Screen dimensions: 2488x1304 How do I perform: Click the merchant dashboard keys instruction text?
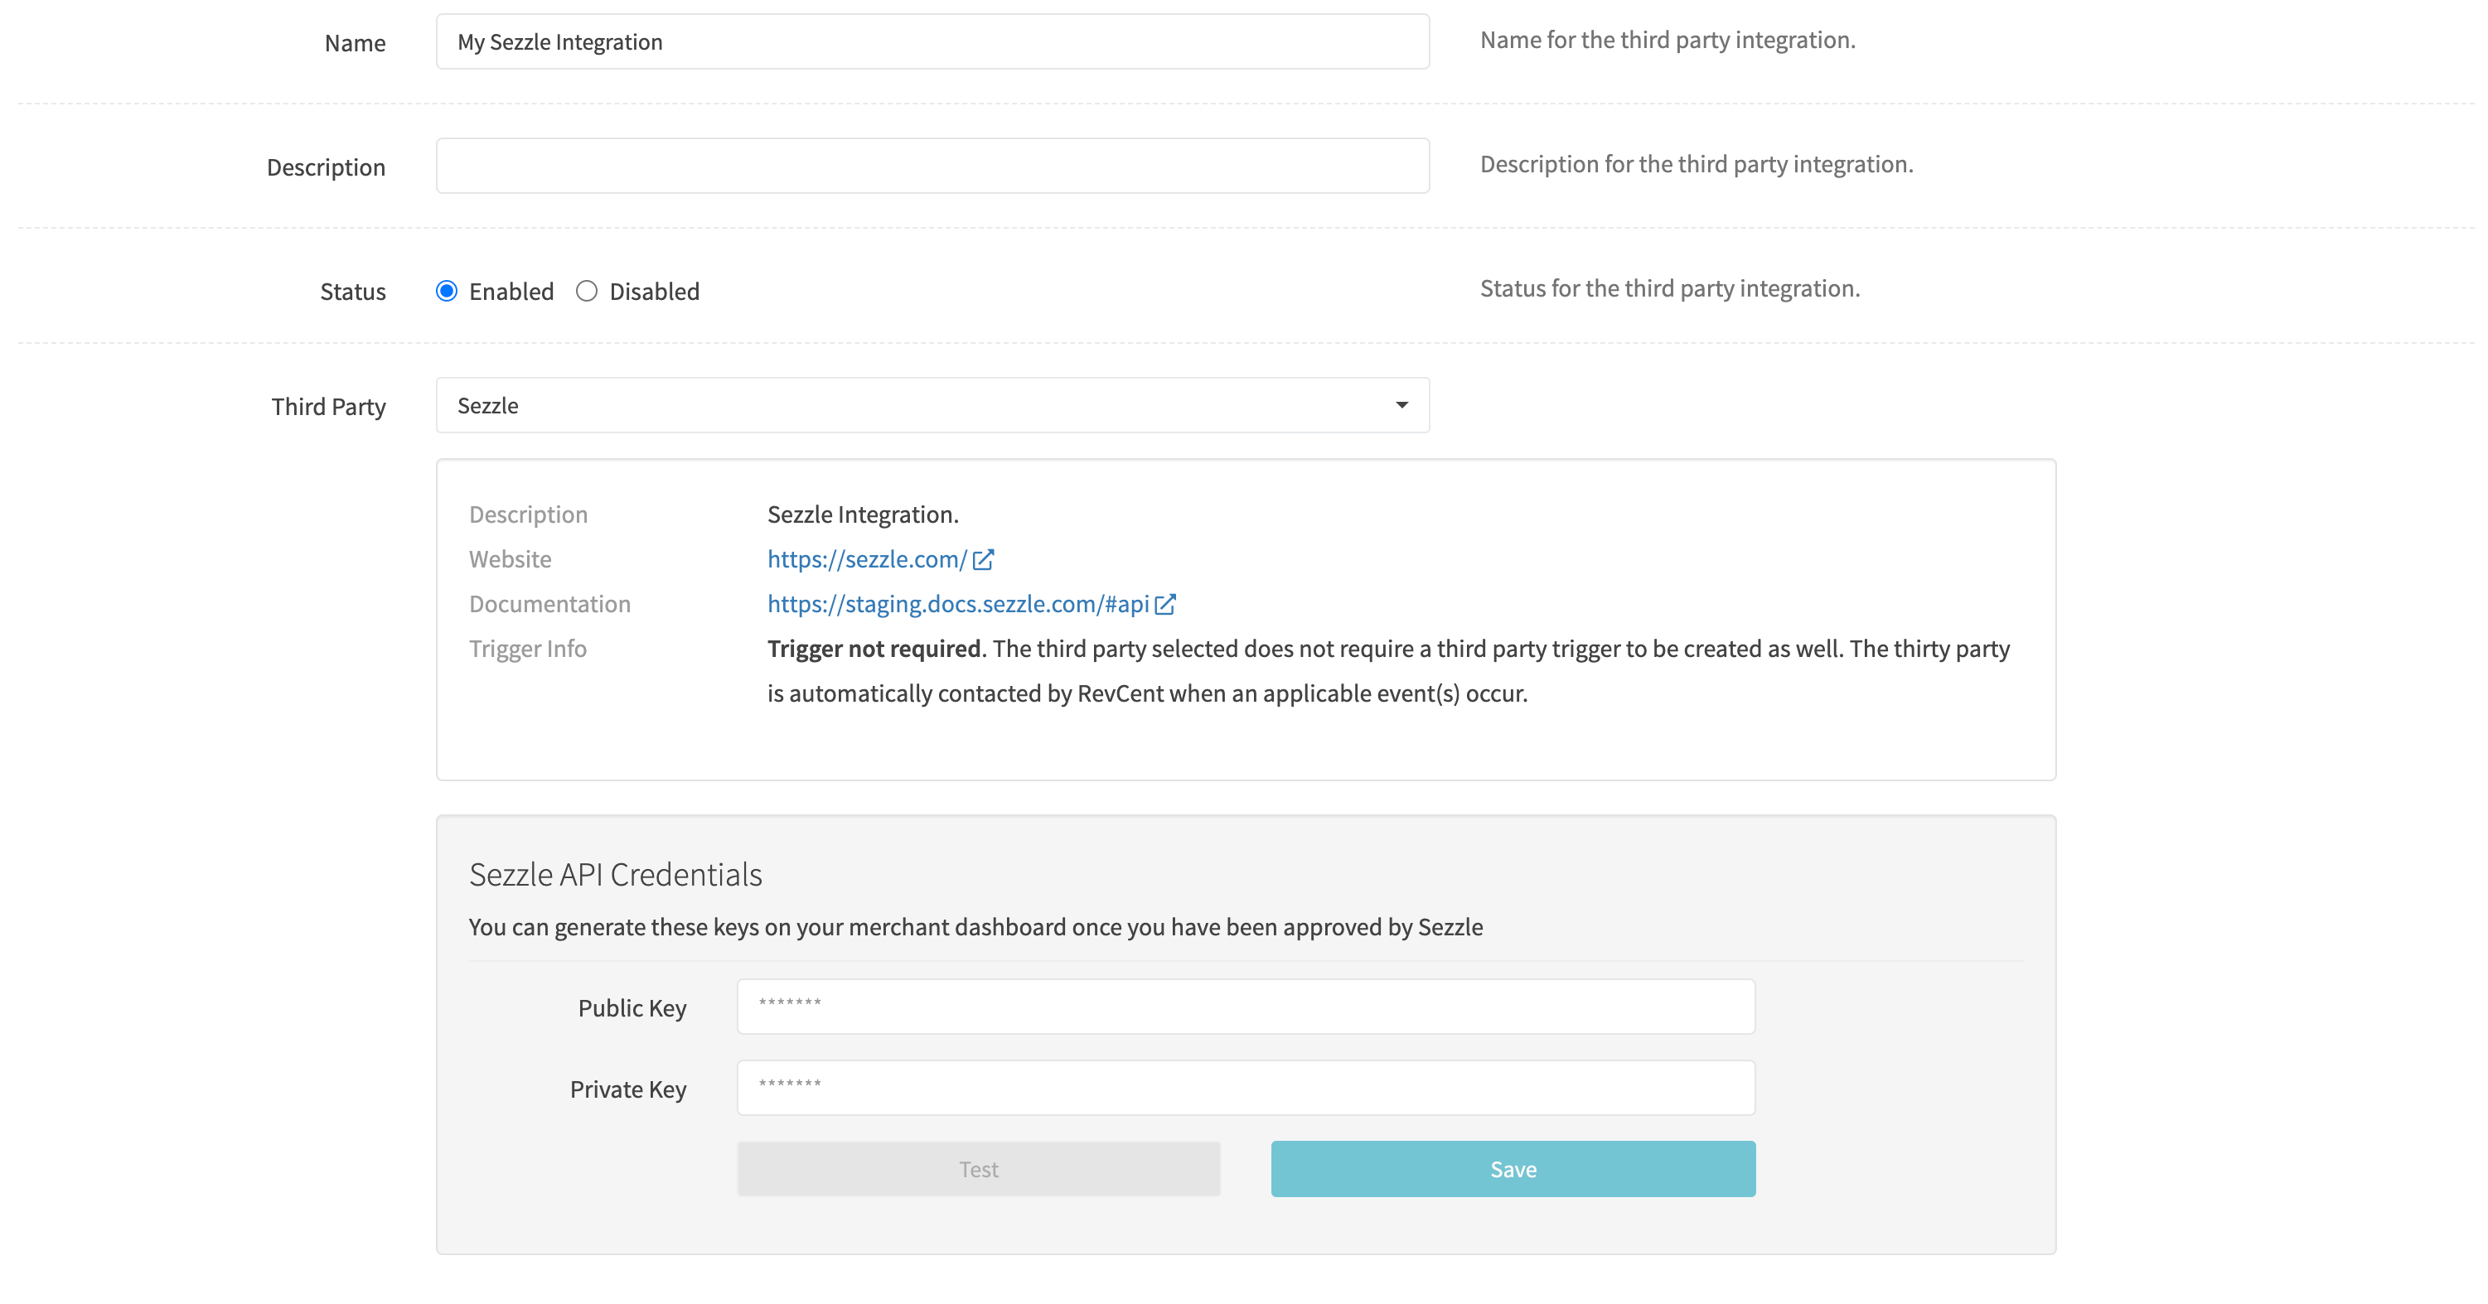pos(975,926)
